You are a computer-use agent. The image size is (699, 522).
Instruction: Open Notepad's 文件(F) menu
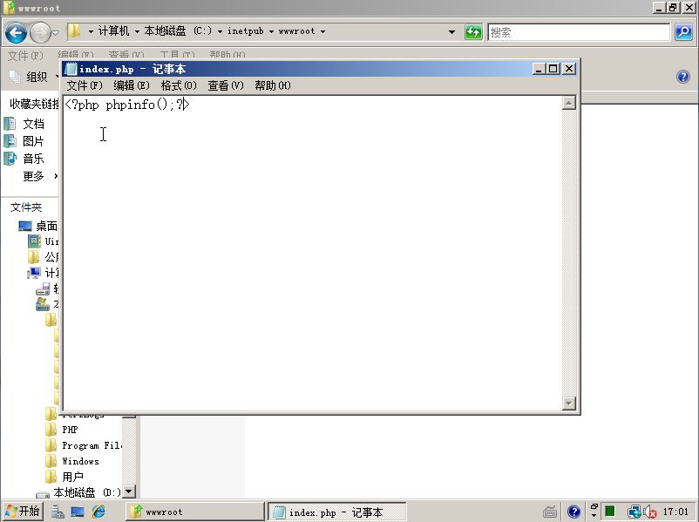(x=85, y=85)
